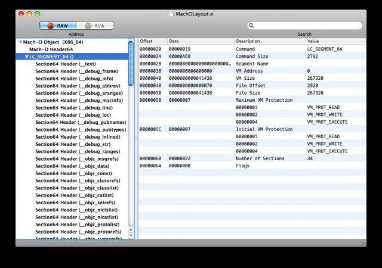Select the File Offset row value 2928
The height and width of the screenshot is (268, 382).
(x=312, y=86)
